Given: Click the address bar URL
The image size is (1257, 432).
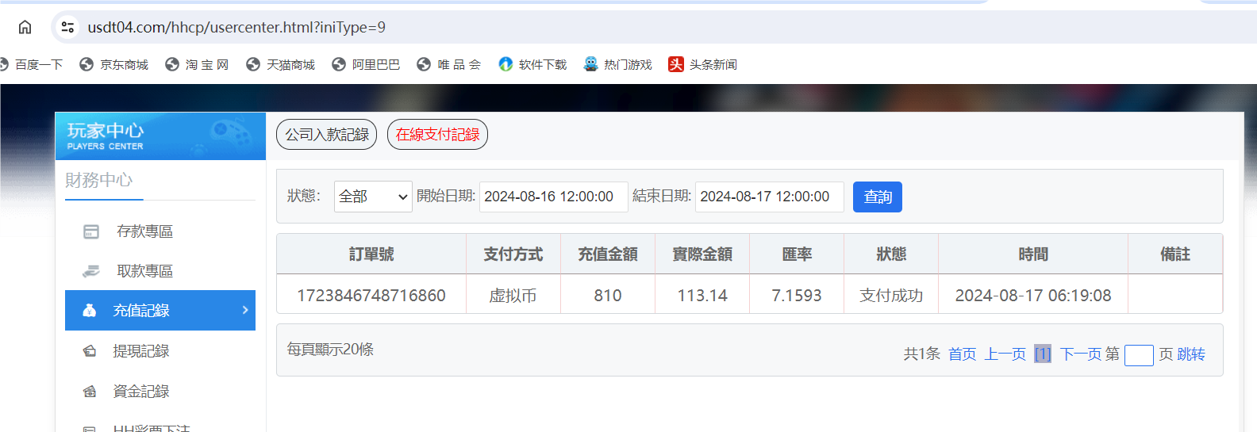Looking at the screenshot, I should 236,27.
